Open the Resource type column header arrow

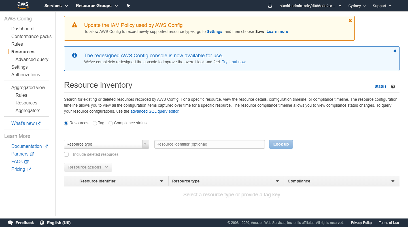[x=277, y=181]
